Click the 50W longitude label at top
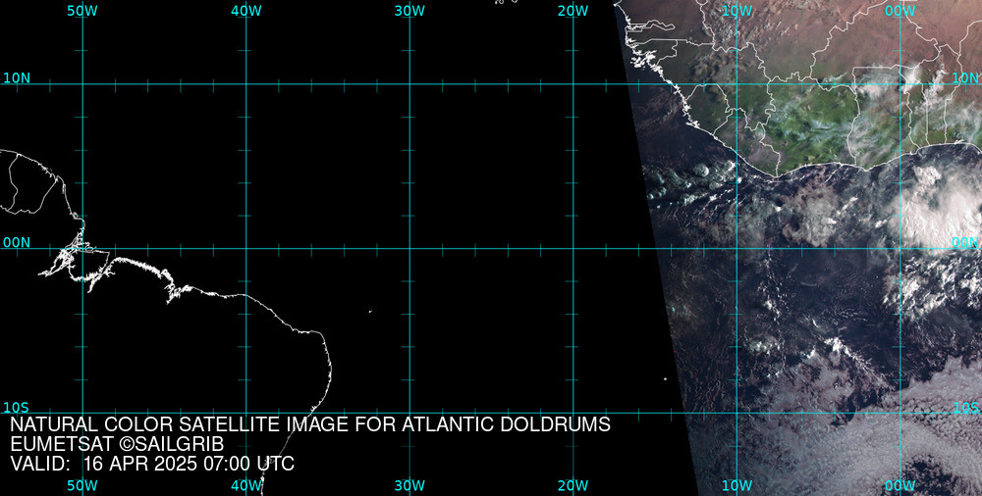 point(82,11)
